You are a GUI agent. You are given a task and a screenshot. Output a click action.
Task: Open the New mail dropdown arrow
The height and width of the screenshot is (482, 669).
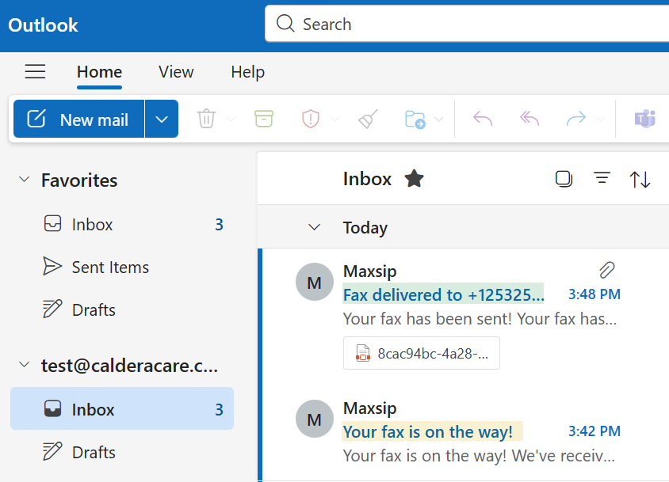[x=162, y=119]
